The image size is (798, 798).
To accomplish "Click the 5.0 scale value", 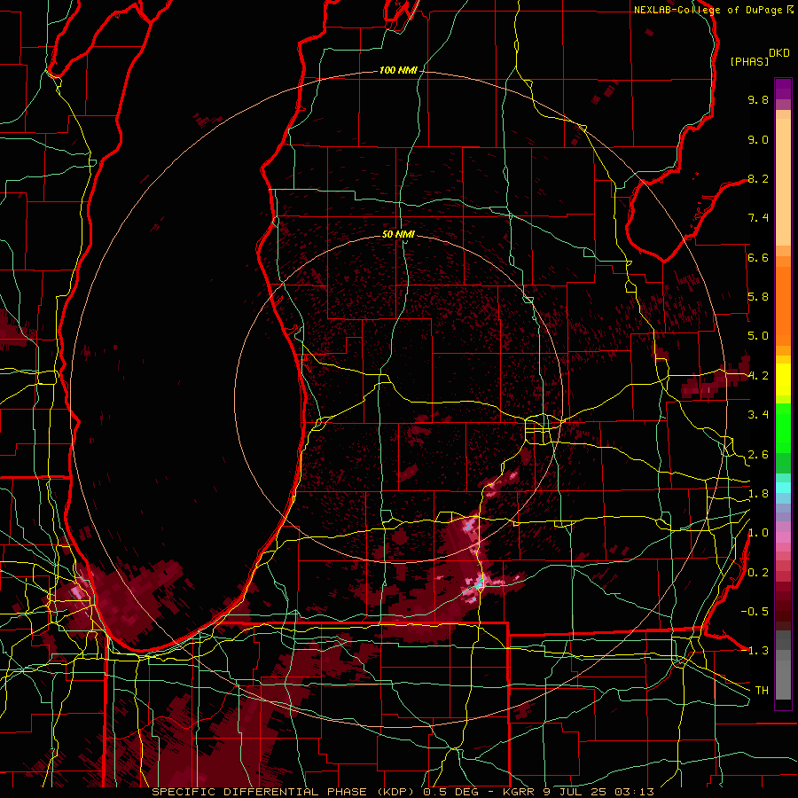I will coord(758,336).
